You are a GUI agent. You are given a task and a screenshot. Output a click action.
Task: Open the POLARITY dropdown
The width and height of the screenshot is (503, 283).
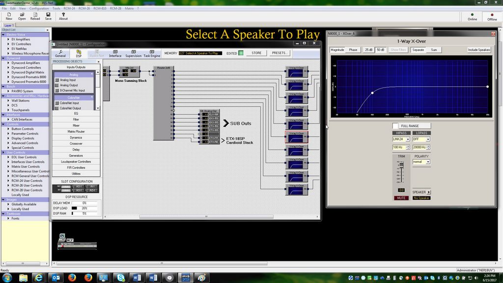tap(428, 162)
